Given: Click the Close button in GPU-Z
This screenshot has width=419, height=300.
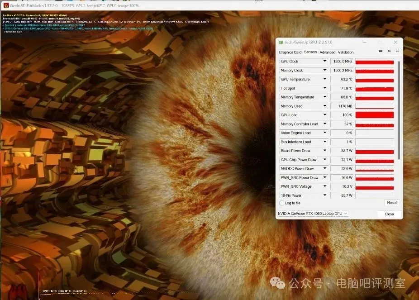Looking at the screenshot, I should (x=389, y=214).
